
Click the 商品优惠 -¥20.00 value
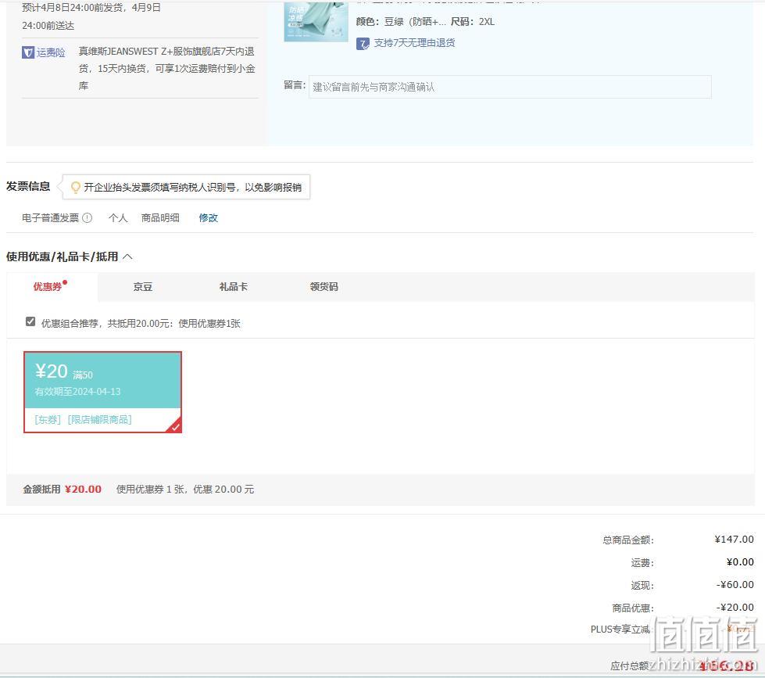click(x=735, y=607)
